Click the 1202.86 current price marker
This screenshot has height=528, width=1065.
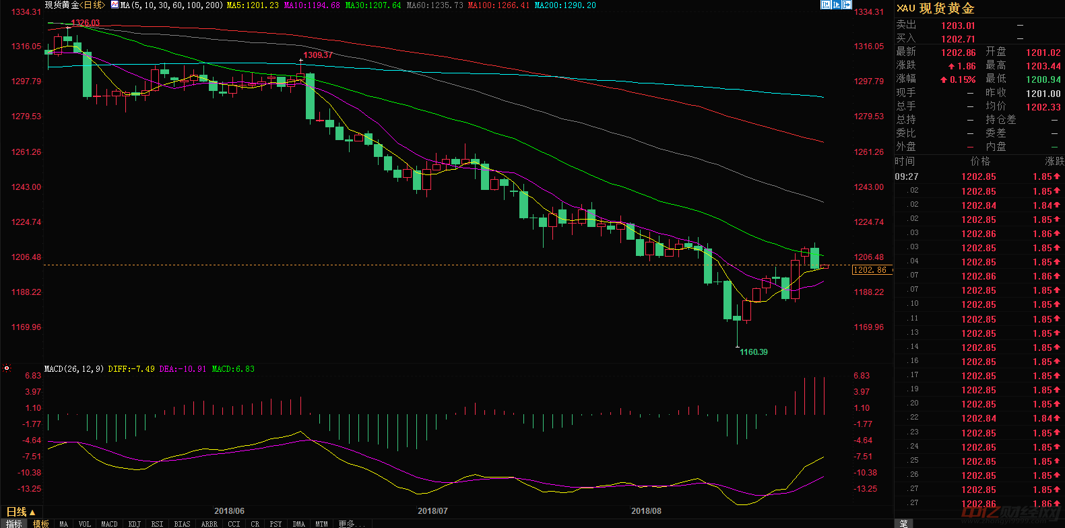pos(871,270)
